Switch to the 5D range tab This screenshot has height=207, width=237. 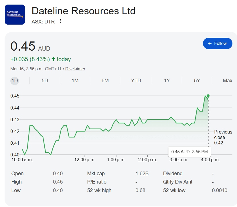tap(45, 81)
